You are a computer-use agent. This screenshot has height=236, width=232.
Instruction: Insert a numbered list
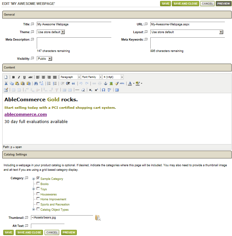point(55,83)
